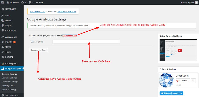Open the Setup Tutorial video thumbnail
Image resolution: width=199 pixels, height=97 pixels.
coord(178,50)
